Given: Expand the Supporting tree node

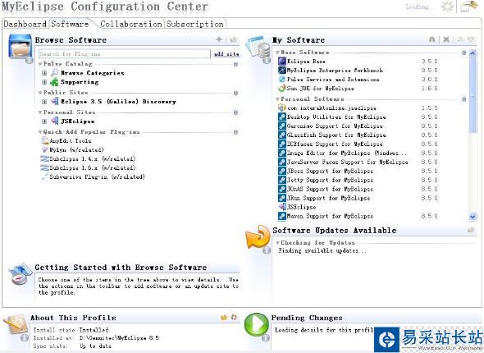Looking at the screenshot, I should 44,82.
